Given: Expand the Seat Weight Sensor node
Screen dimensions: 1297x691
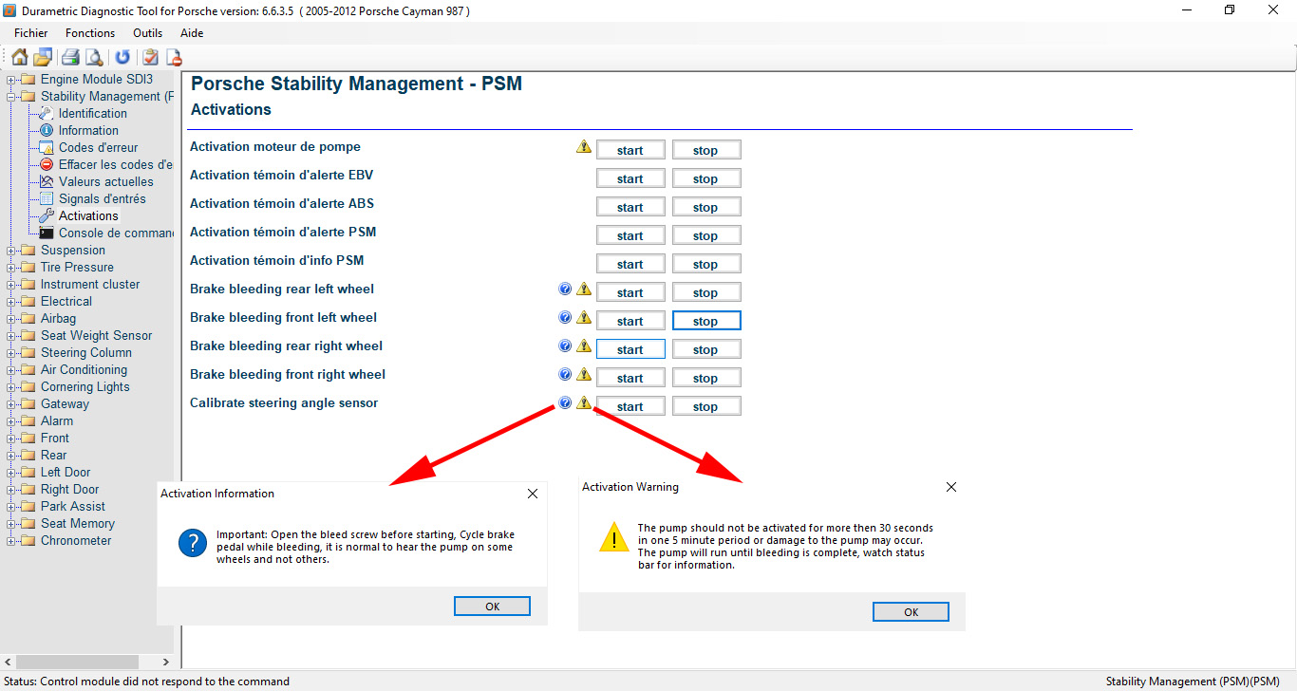Looking at the screenshot, I should pyautogui.click(x=10, y=336).
